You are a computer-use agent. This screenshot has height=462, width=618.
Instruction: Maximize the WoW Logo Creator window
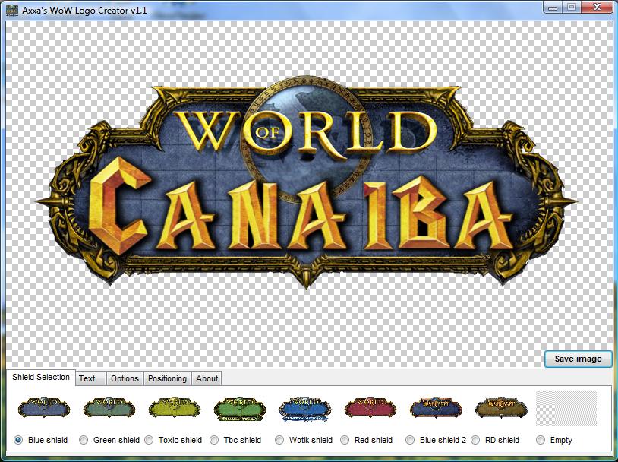tap(572, 8)
